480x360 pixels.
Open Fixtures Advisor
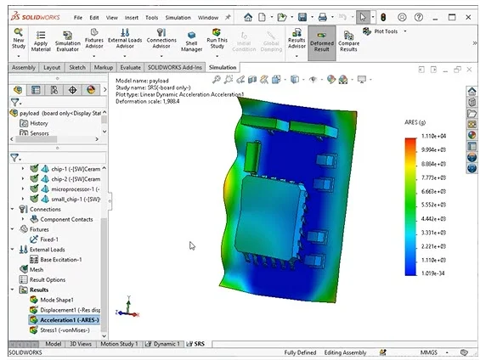click(x=94, y=38)
